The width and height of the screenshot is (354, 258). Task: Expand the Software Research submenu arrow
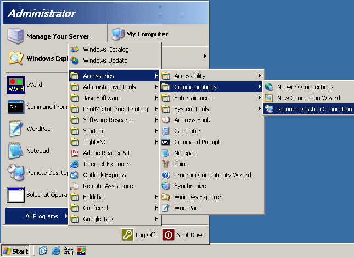pos(156,120)
